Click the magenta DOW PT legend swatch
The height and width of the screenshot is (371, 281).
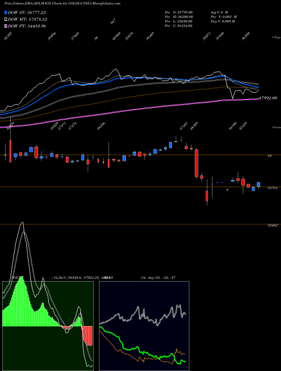pyautogui.click(x=6, y=26)
